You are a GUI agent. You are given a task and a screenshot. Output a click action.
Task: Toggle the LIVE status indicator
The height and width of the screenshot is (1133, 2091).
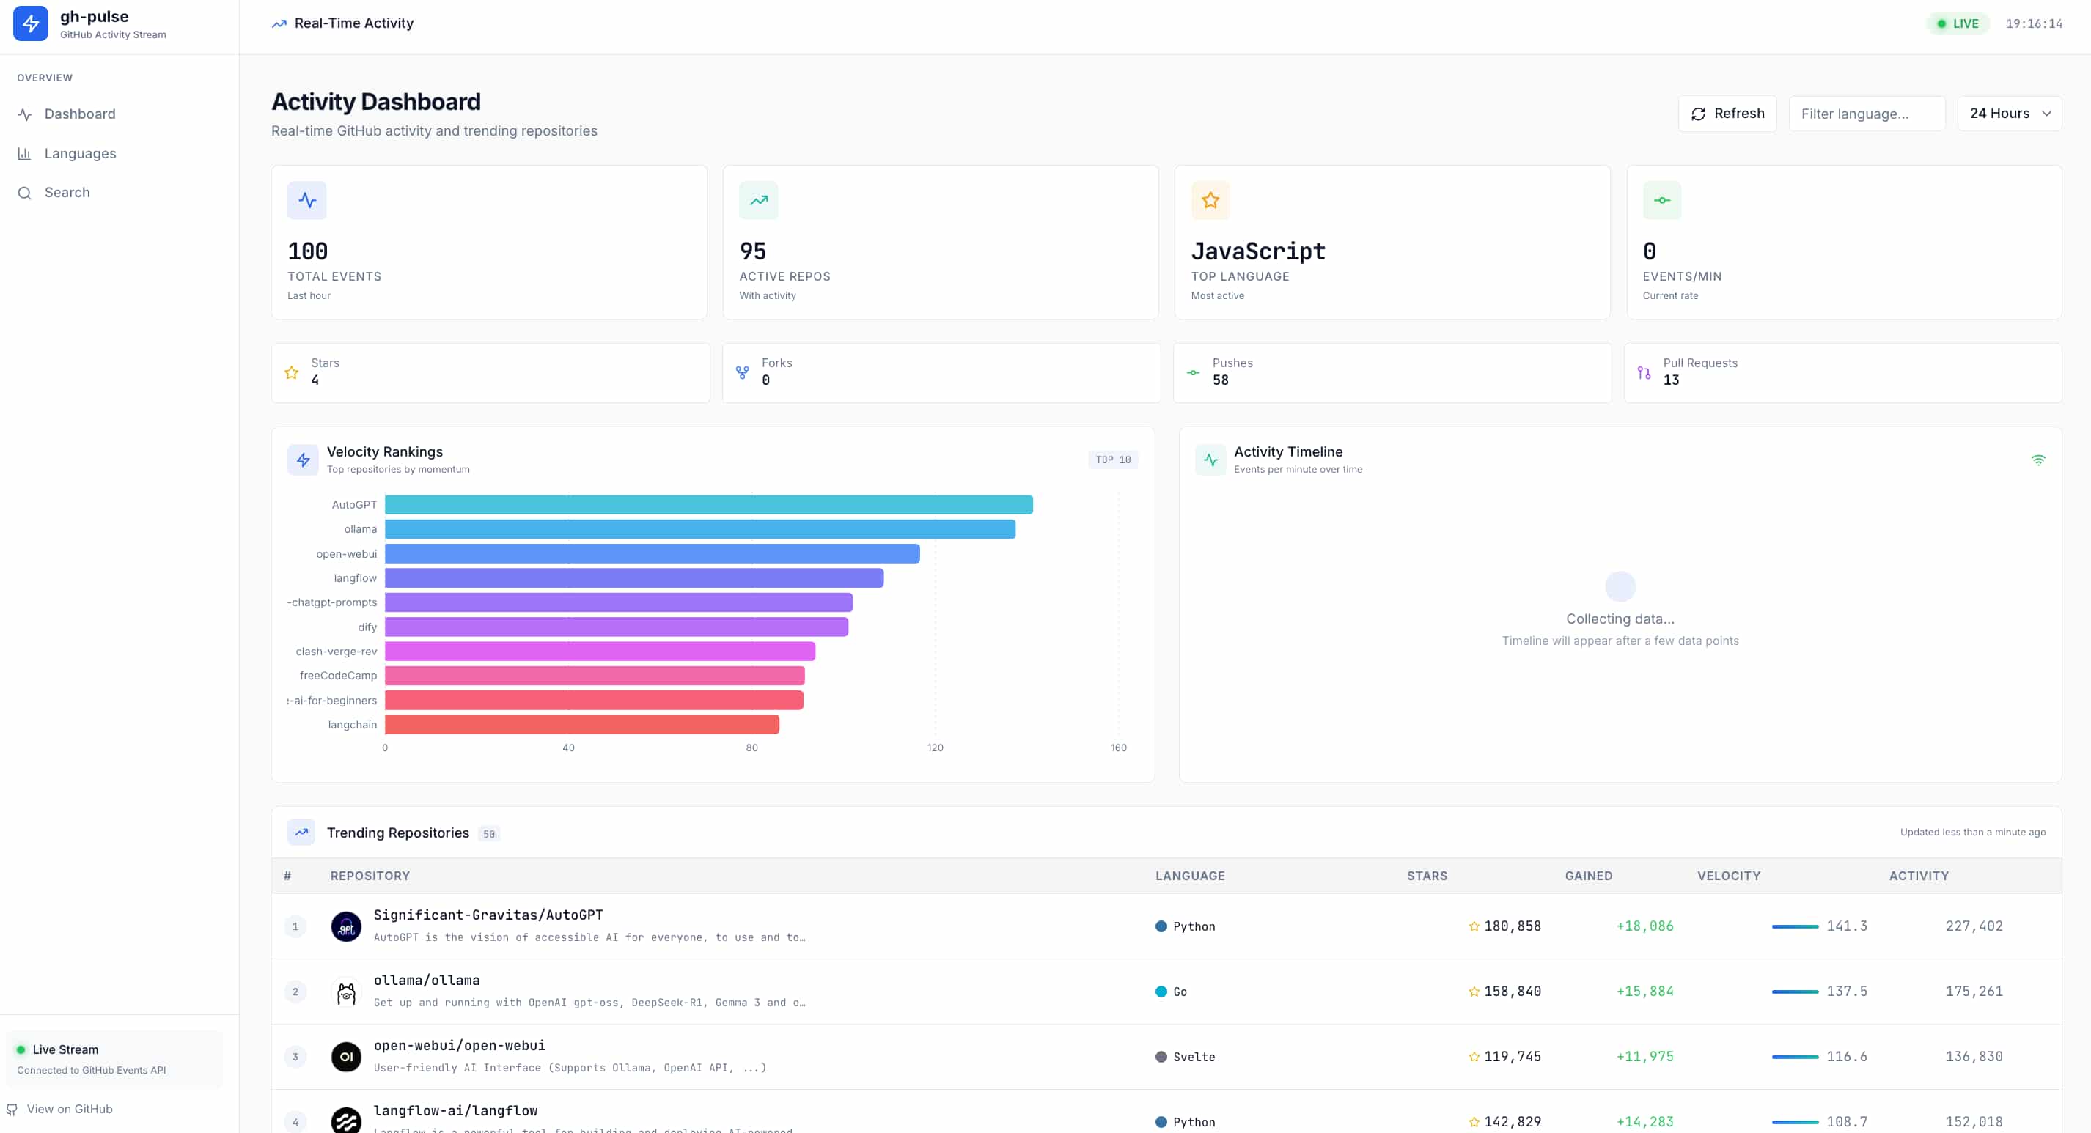pyautogui.click(x=1957, y=23)
